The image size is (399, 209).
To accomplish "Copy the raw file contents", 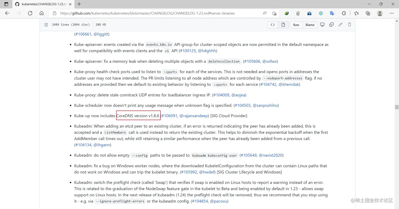I will click(x=331, y=25).
